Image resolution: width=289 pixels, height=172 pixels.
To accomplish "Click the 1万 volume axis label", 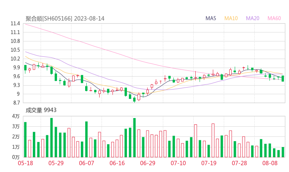I will pos(16,147).
